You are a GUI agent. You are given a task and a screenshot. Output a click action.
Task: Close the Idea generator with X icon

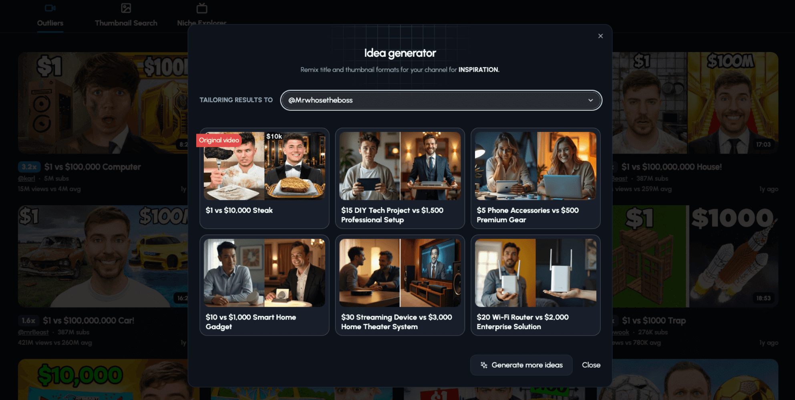coord(600,36)
